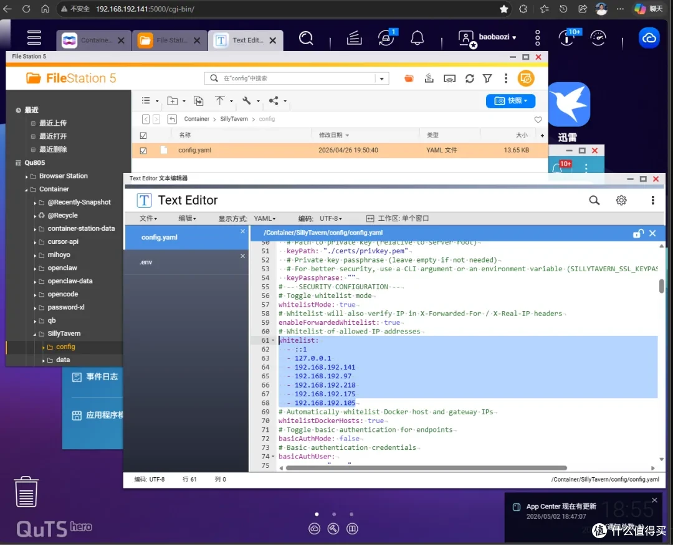
Task: Select the second desktop page dot
Action: [334, 514]
